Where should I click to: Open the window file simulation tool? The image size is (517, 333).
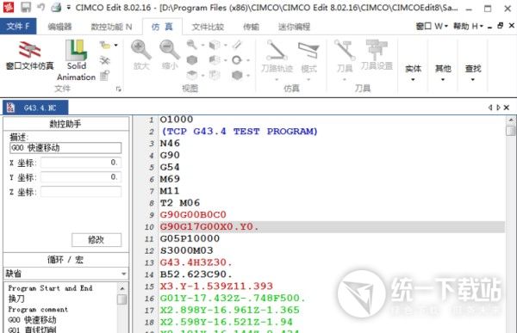pos(29,55)
